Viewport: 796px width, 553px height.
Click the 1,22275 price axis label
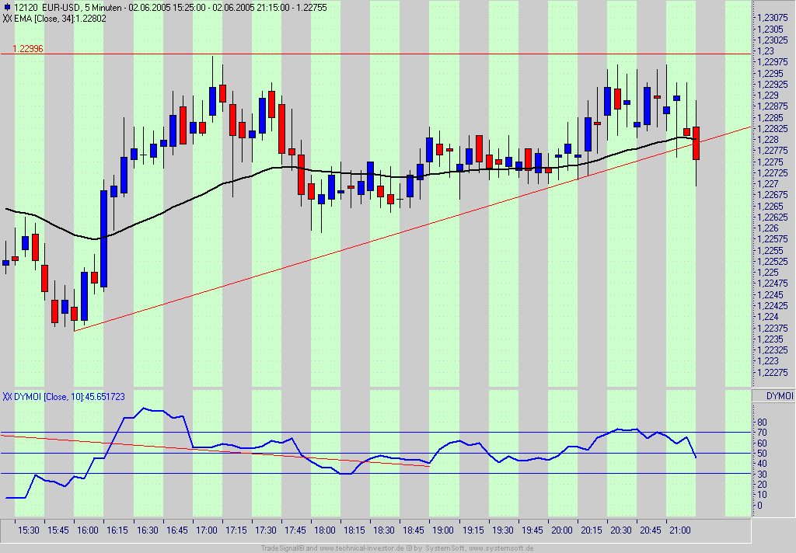772,372
